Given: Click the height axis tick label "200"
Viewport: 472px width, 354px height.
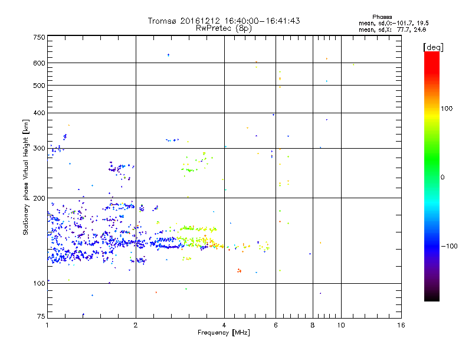Looking at the screenshot, I should click(x=40, y=198).
